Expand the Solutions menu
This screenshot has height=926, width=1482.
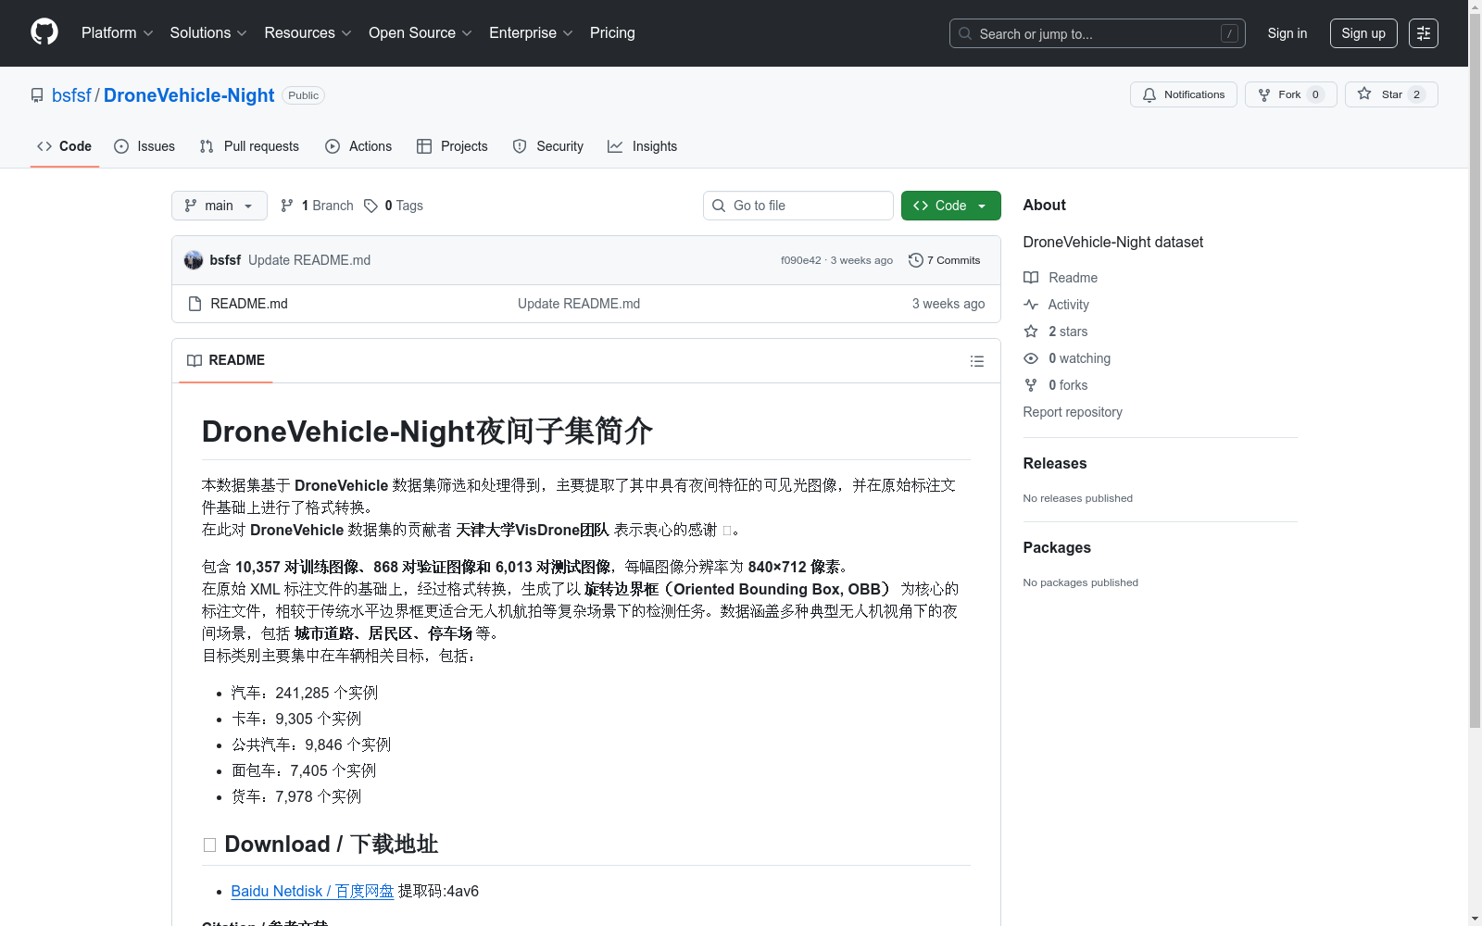tap(208, 33)
